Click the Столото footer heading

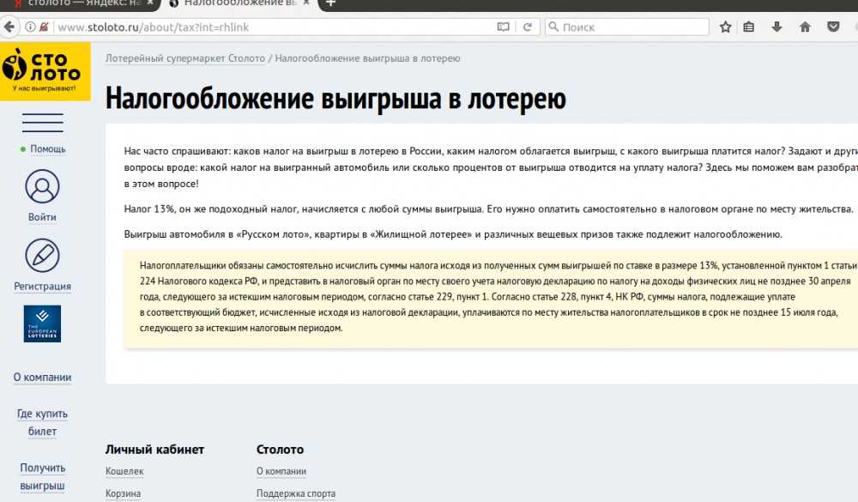click(281, 450)
